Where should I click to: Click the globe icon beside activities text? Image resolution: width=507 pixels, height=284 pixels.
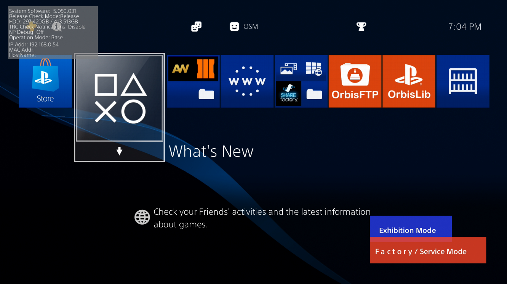(142, 217)
